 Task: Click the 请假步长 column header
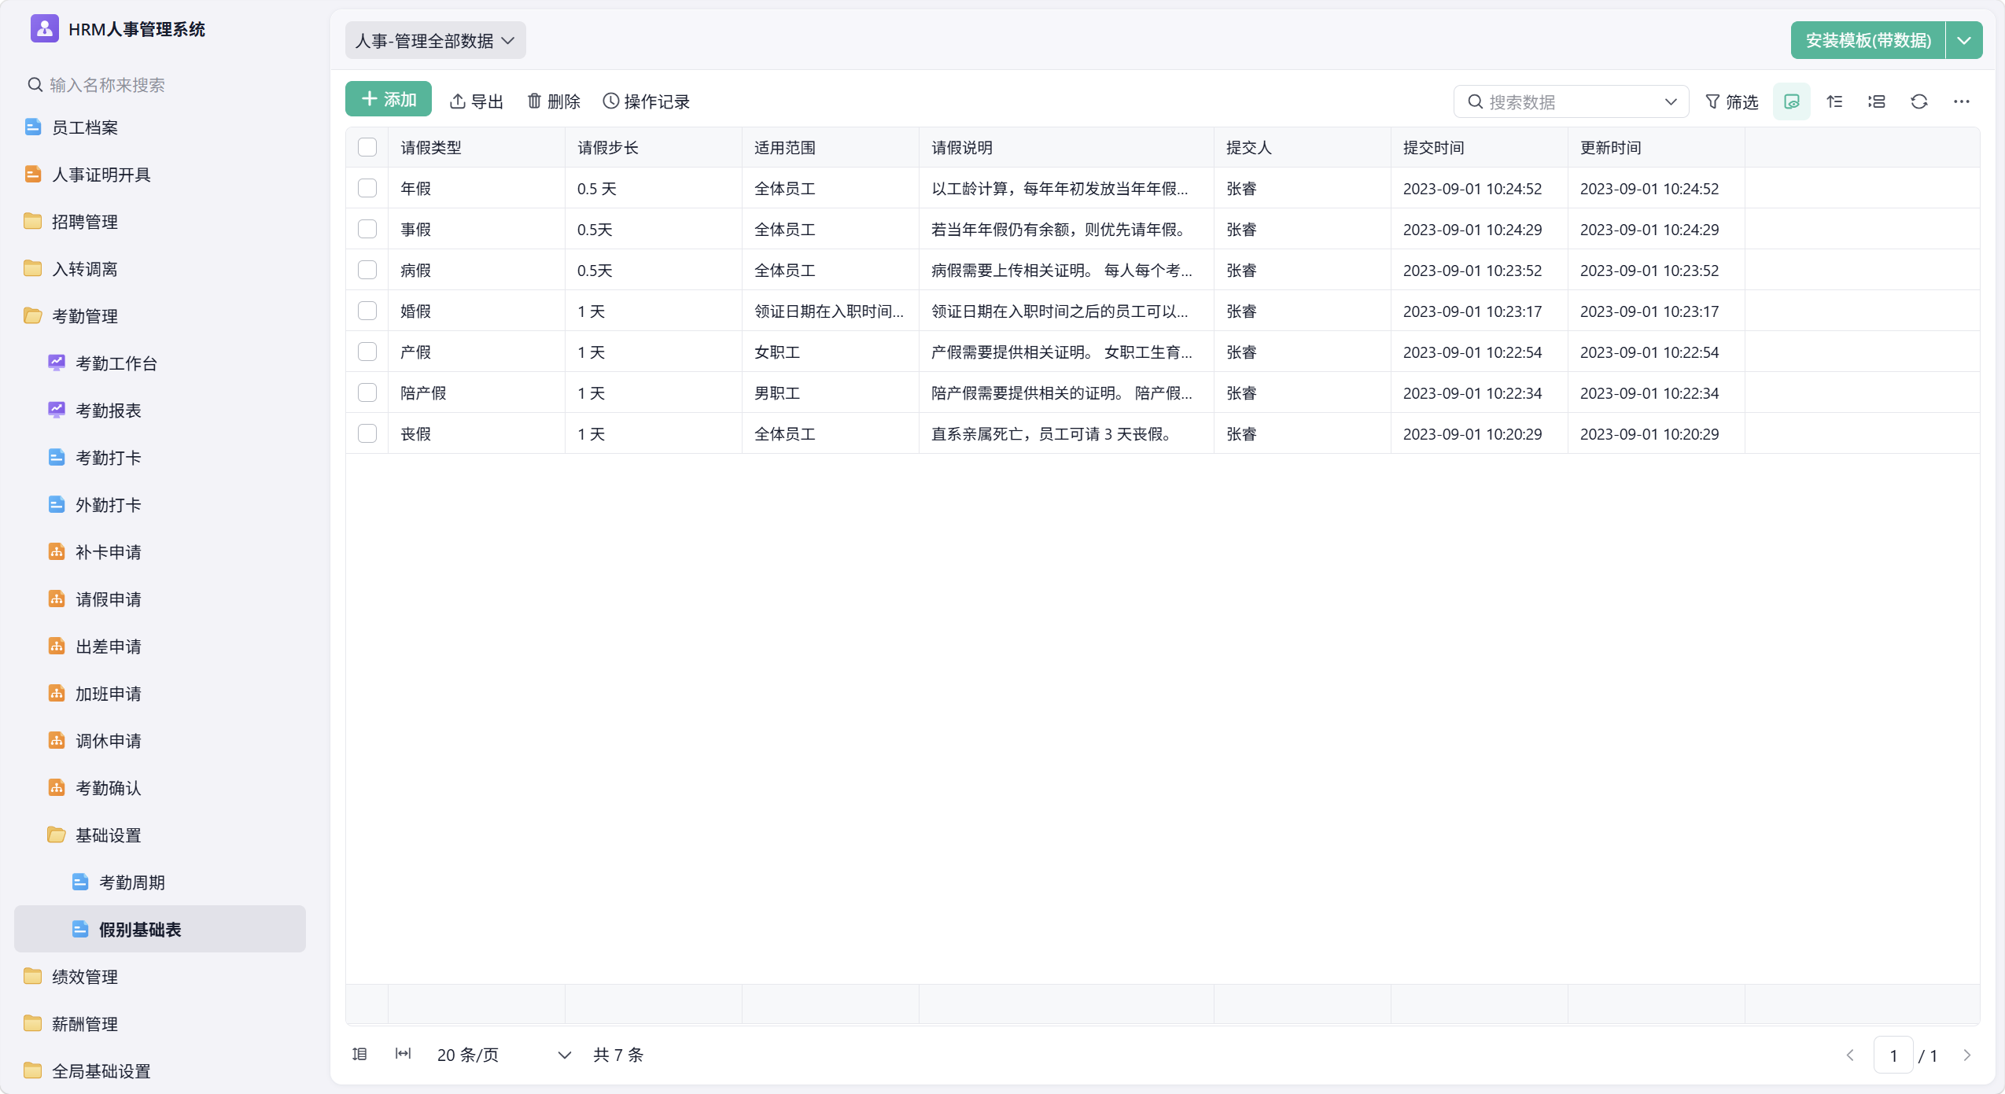[x=654, y=147]
